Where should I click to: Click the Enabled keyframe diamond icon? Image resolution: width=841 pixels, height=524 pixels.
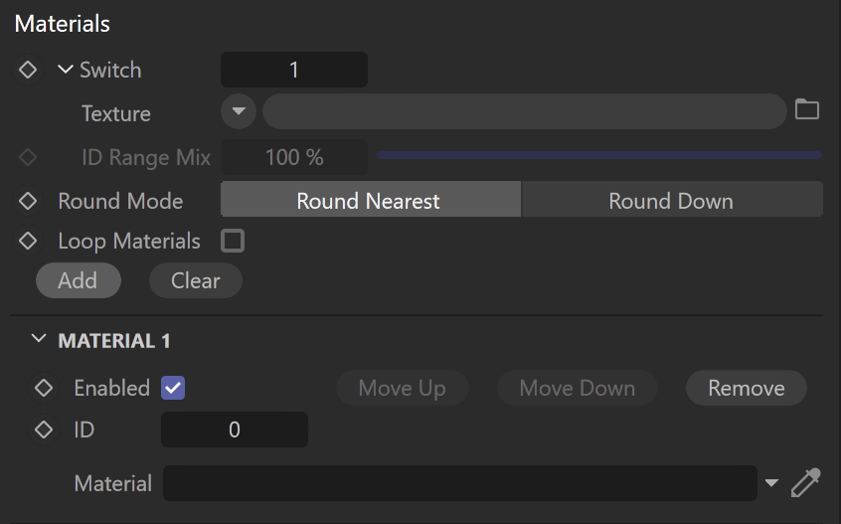[44, 388]
